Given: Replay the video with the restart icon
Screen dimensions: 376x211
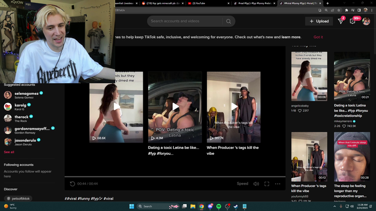Looking at the screenshot, I should click(72, 183).
